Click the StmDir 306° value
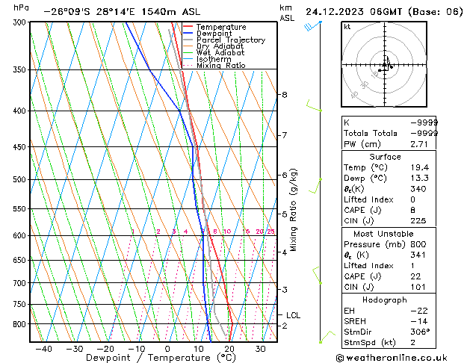The width and height of the screenshot is (470, 363). [420, 332]
